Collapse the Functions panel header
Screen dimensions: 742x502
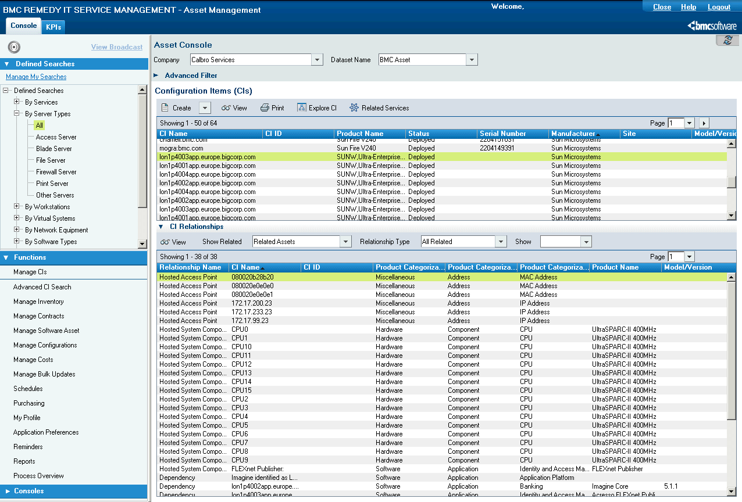(x=74, y=257)
